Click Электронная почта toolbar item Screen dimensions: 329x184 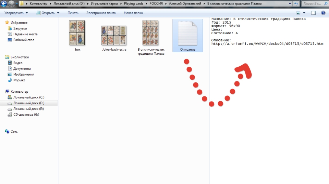[101, 13]
